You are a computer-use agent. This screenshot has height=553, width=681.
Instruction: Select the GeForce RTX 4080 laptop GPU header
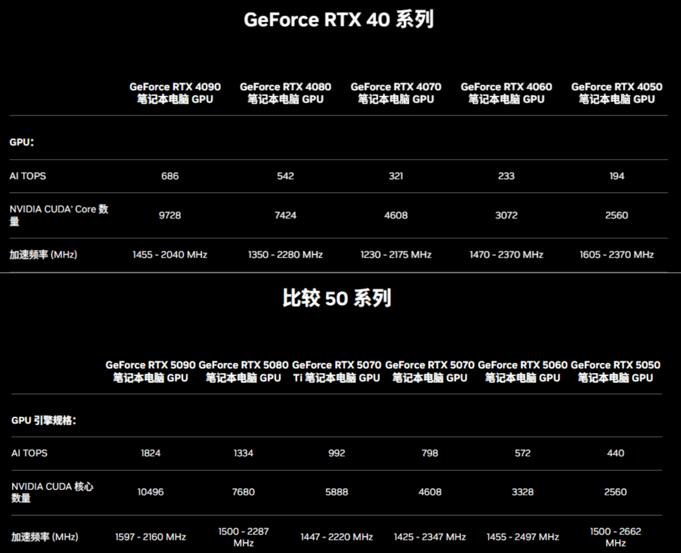(285, 93)
